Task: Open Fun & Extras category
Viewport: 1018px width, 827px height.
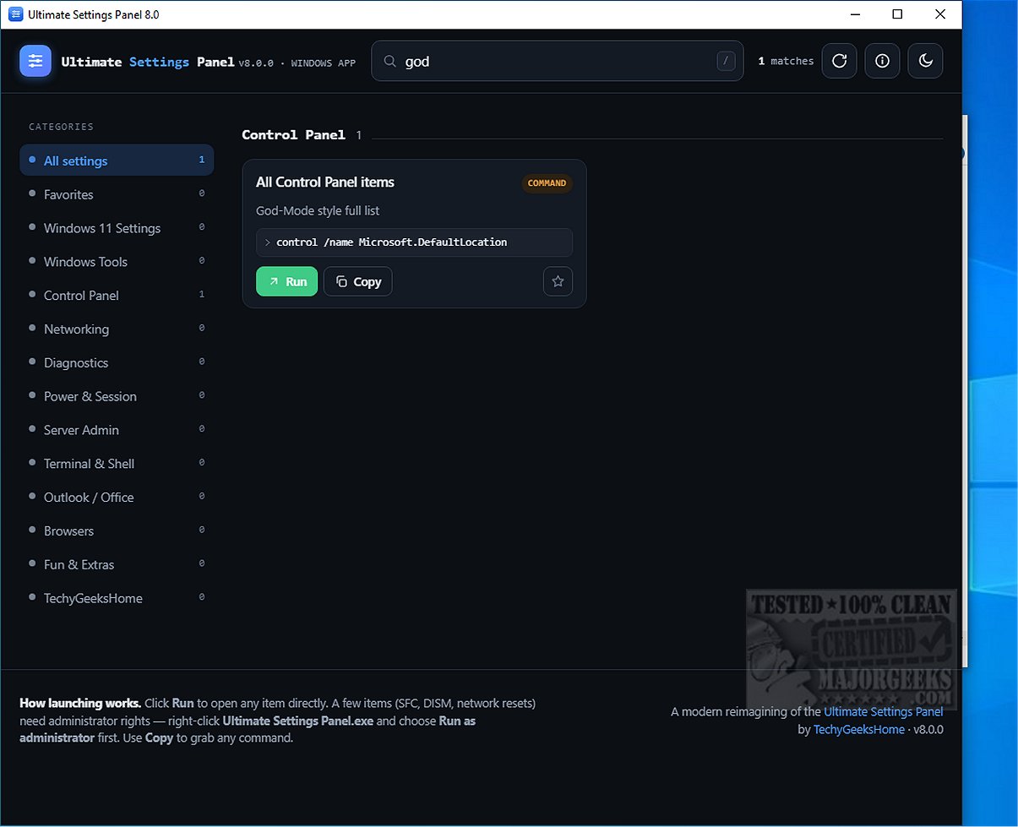Action: 117,564
